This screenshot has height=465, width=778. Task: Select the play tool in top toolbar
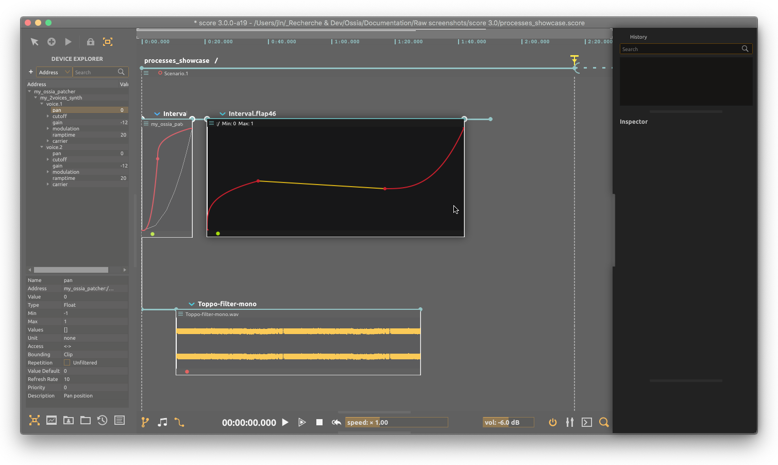coord(69,42)
